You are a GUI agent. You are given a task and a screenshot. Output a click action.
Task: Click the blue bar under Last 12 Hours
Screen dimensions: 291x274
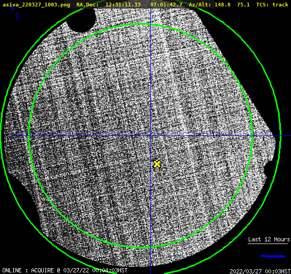[x=273, y=256]
